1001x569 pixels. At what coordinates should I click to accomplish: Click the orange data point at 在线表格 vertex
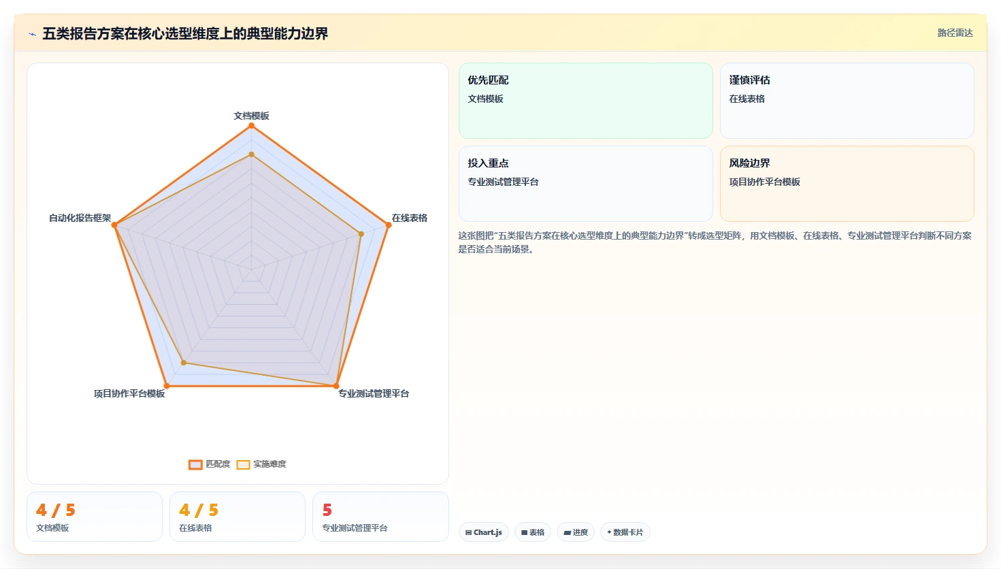pos(389,225)
